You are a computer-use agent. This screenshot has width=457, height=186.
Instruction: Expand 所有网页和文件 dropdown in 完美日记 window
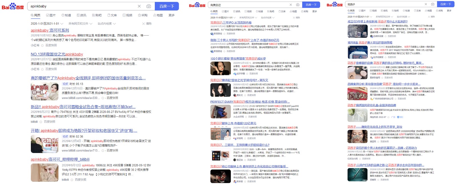coord(248,18)
